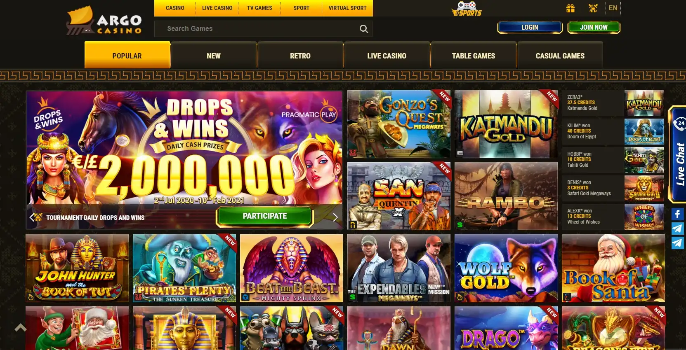Show next banner with the right chevron
This screenshot has width=686, height=350.
335,217
